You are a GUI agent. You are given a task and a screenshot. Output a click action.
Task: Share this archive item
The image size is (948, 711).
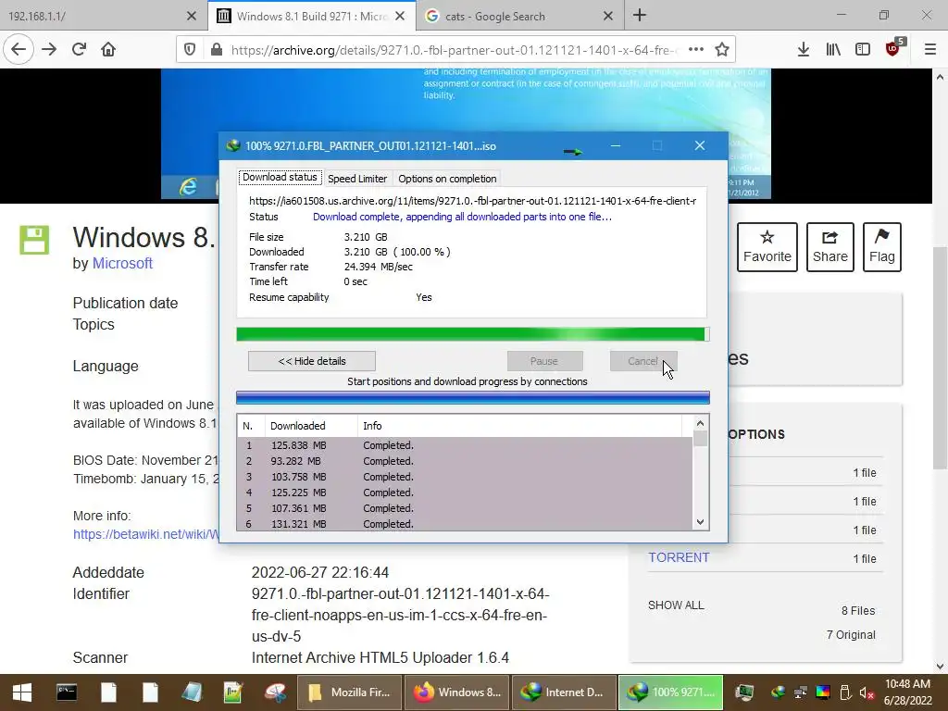(x=830, y=246)
